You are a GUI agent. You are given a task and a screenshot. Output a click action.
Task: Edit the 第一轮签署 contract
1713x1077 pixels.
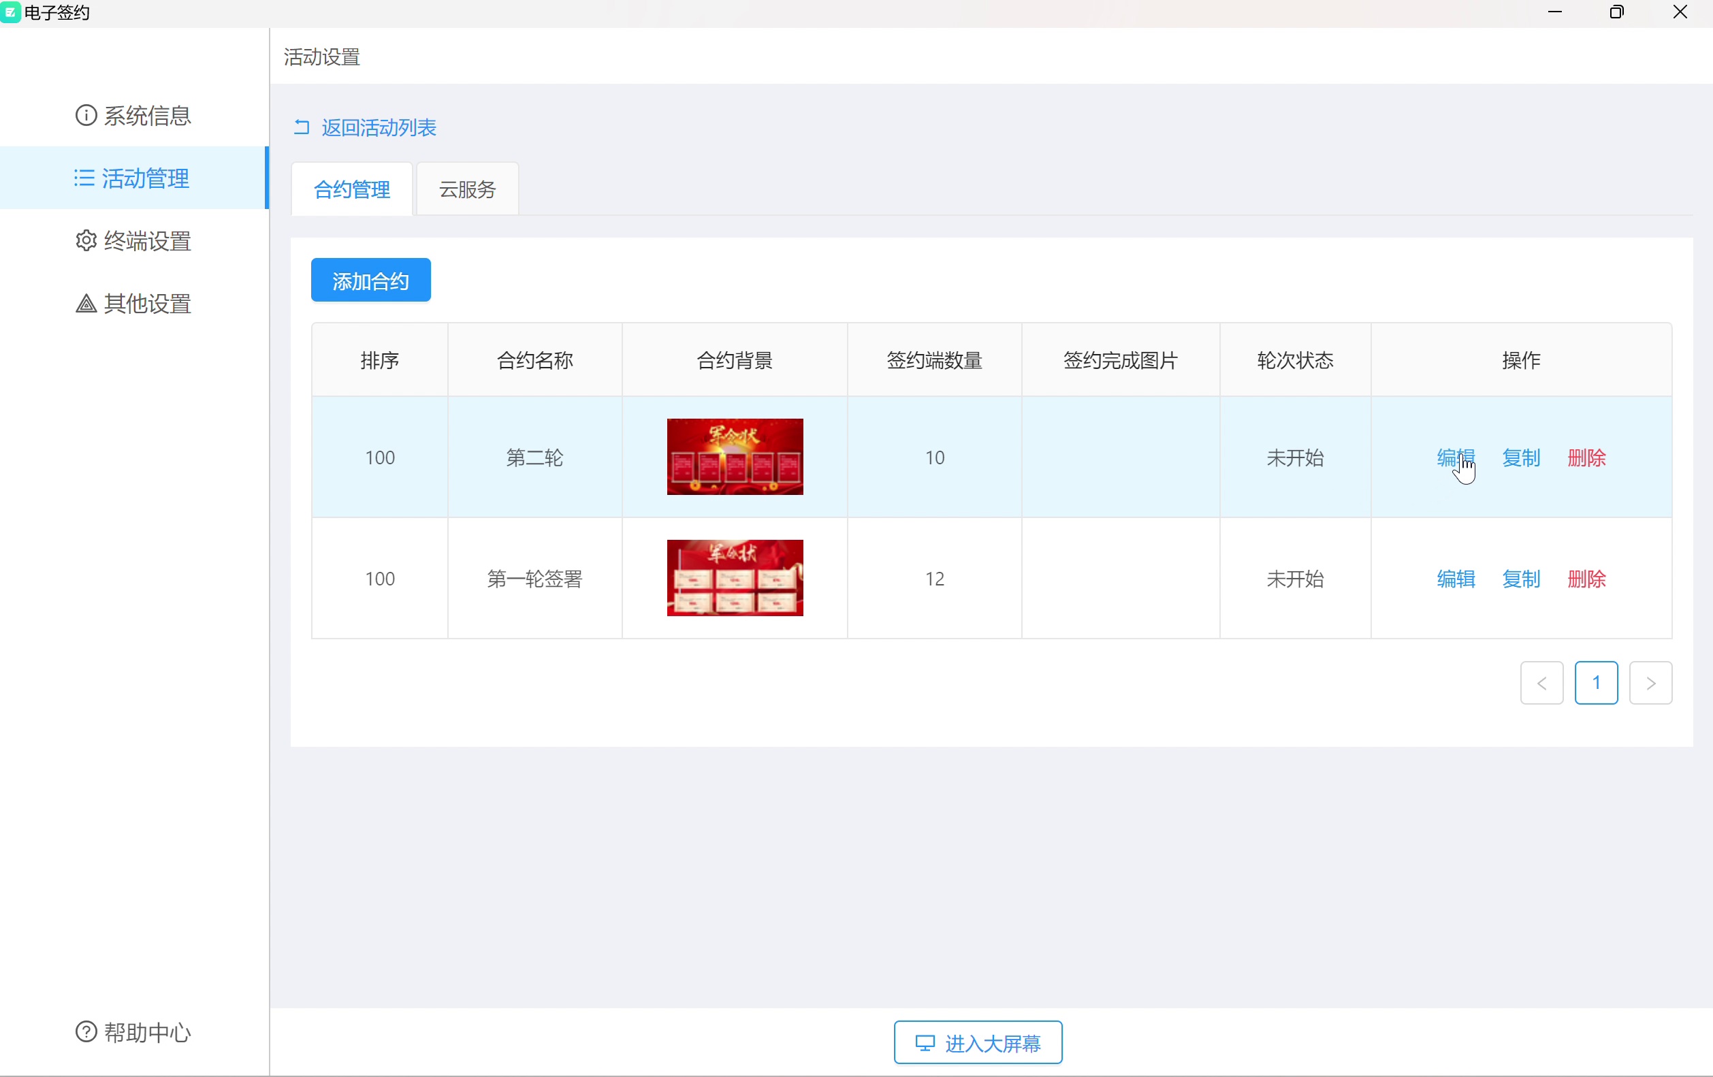click(1456, 579)
